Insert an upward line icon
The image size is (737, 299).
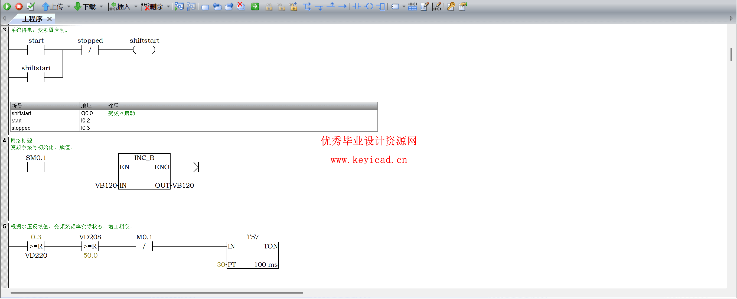tap(331, 6)
